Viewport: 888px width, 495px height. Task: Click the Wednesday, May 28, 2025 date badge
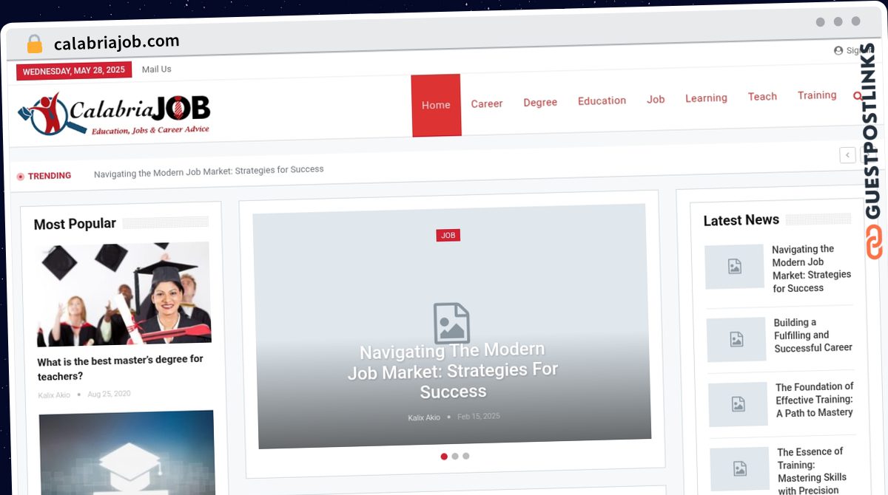74,71
